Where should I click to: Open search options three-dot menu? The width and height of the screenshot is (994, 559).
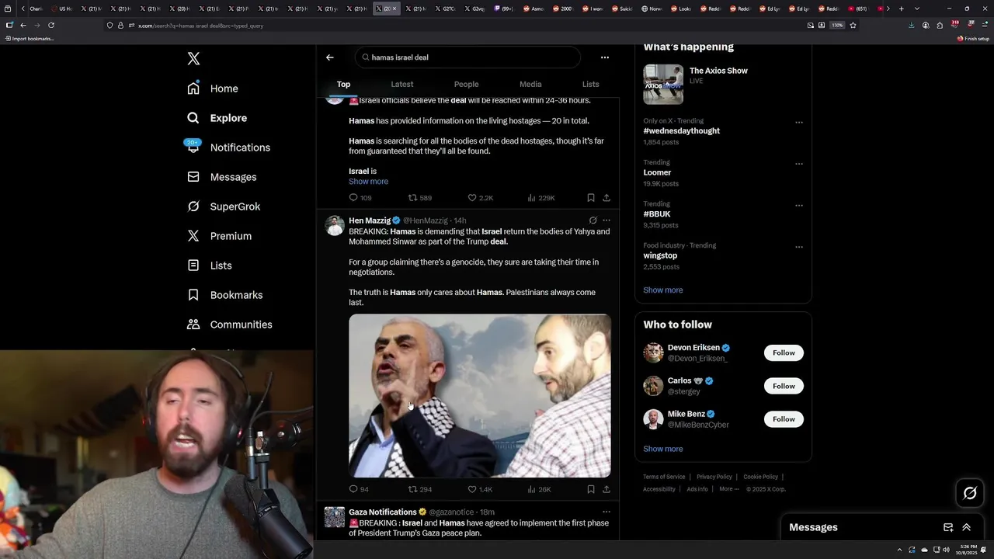coord(605,57)
